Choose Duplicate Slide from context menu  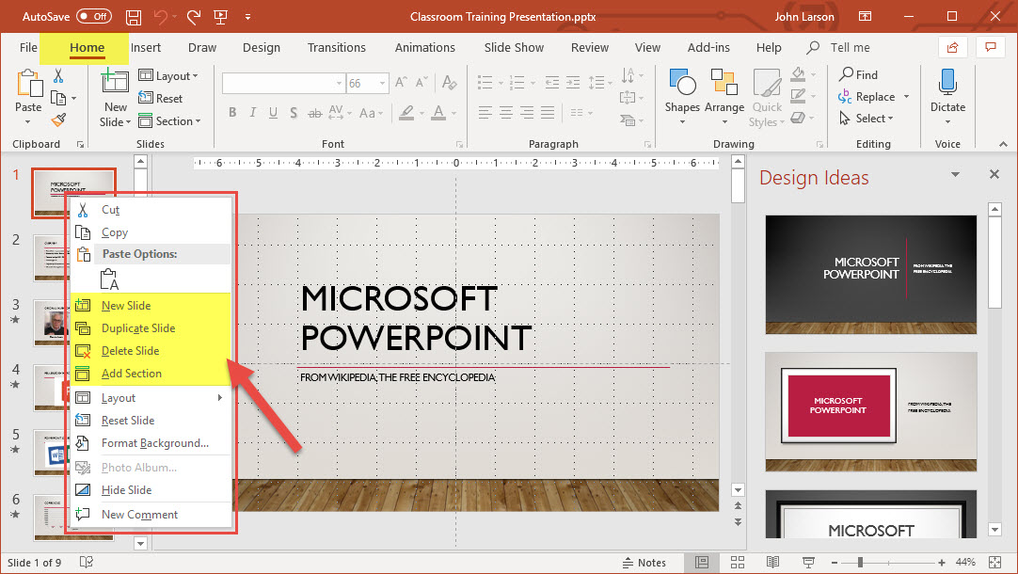click(x=138, y=328)
